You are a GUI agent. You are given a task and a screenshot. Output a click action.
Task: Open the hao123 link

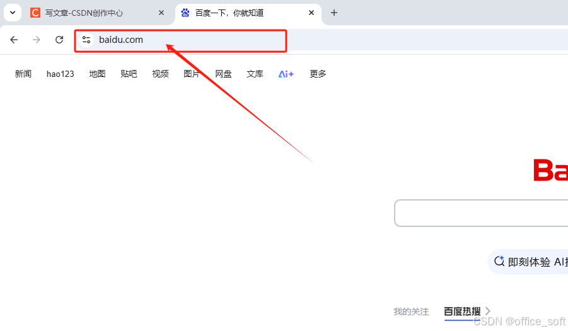pyautogui.click(x=60, y=74)
